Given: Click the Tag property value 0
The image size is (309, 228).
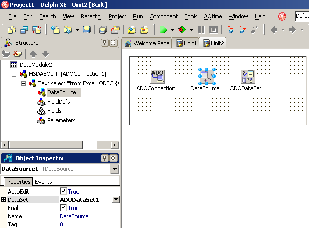Looking at the screenshot, I should point(61,224).
